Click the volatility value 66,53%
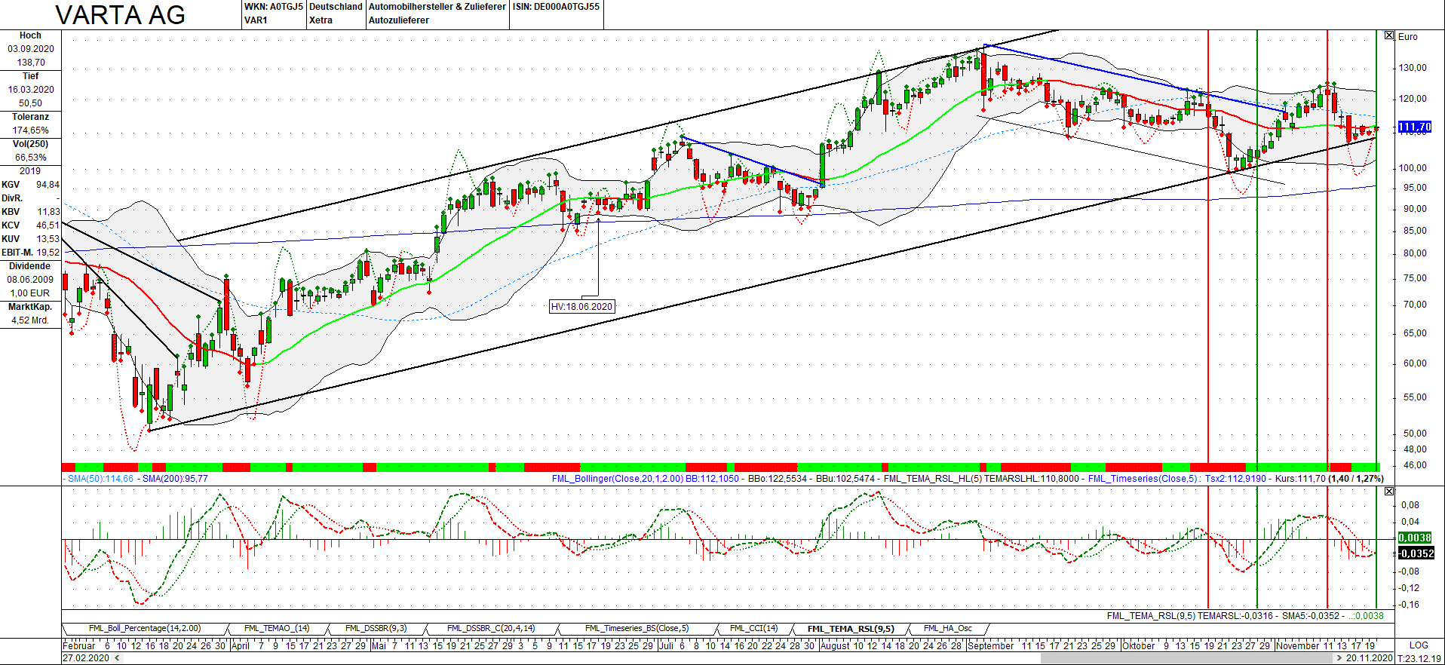Viewport: 1445px width, 665px height. tap(31, 158)
